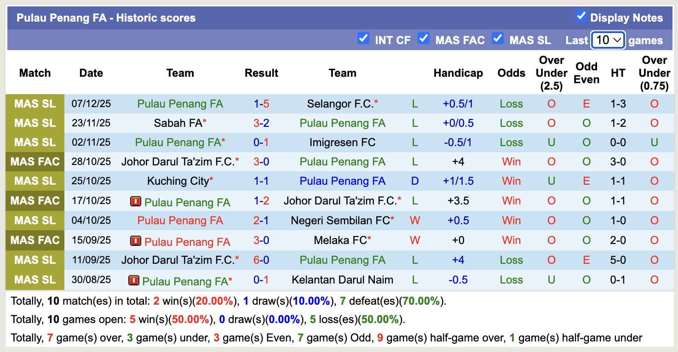The height and width of the screenshot is (352, 678).
Task: Click the MAS FAC badge in the 17/10 row
Action: click(x=34, y=201)
